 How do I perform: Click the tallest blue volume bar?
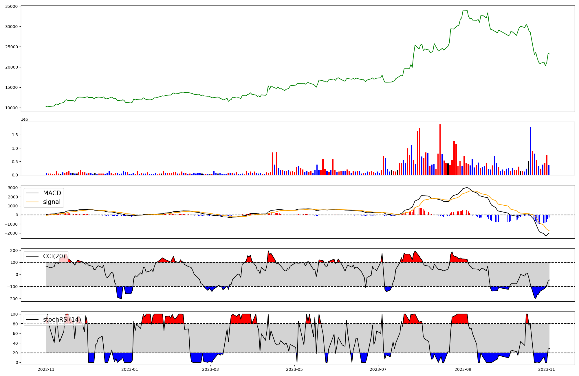coord(531,151)
